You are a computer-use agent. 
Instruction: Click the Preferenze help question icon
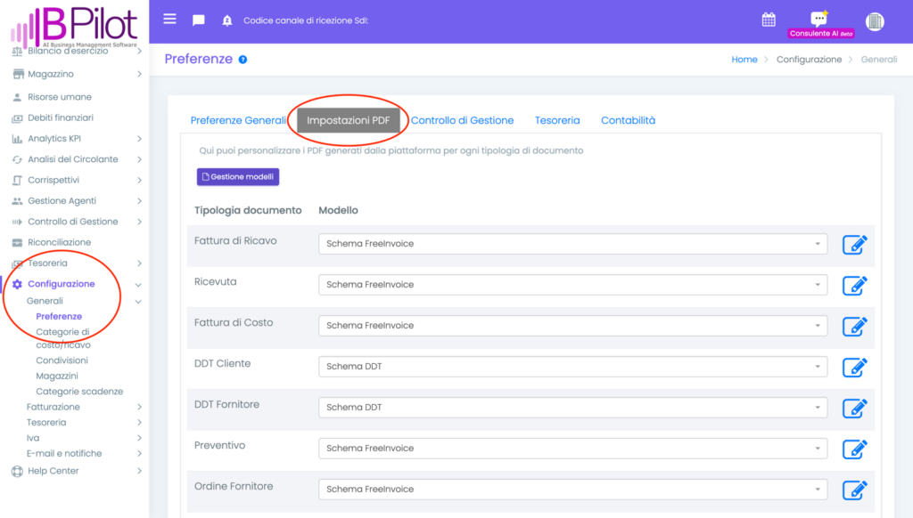pos(243,60)
